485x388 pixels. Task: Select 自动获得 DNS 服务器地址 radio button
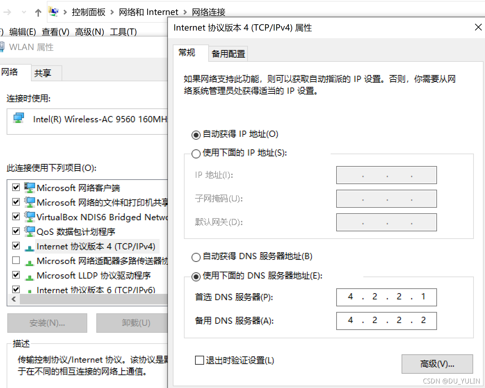(x=196, y=257)
